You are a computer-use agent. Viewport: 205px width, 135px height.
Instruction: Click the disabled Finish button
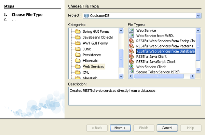pyautogui.click(x=144, y=128)
